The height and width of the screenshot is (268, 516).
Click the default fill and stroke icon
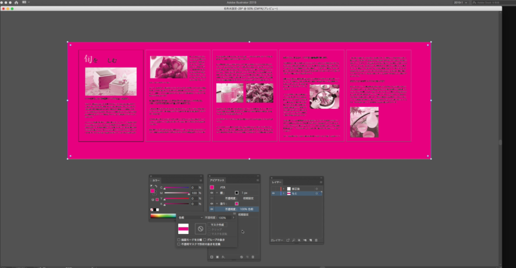tap(152, 186)
